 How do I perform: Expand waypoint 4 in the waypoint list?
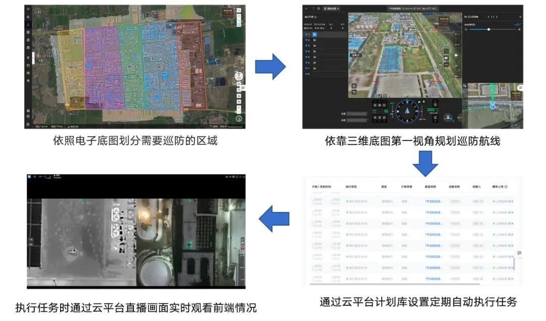(306, 51)
